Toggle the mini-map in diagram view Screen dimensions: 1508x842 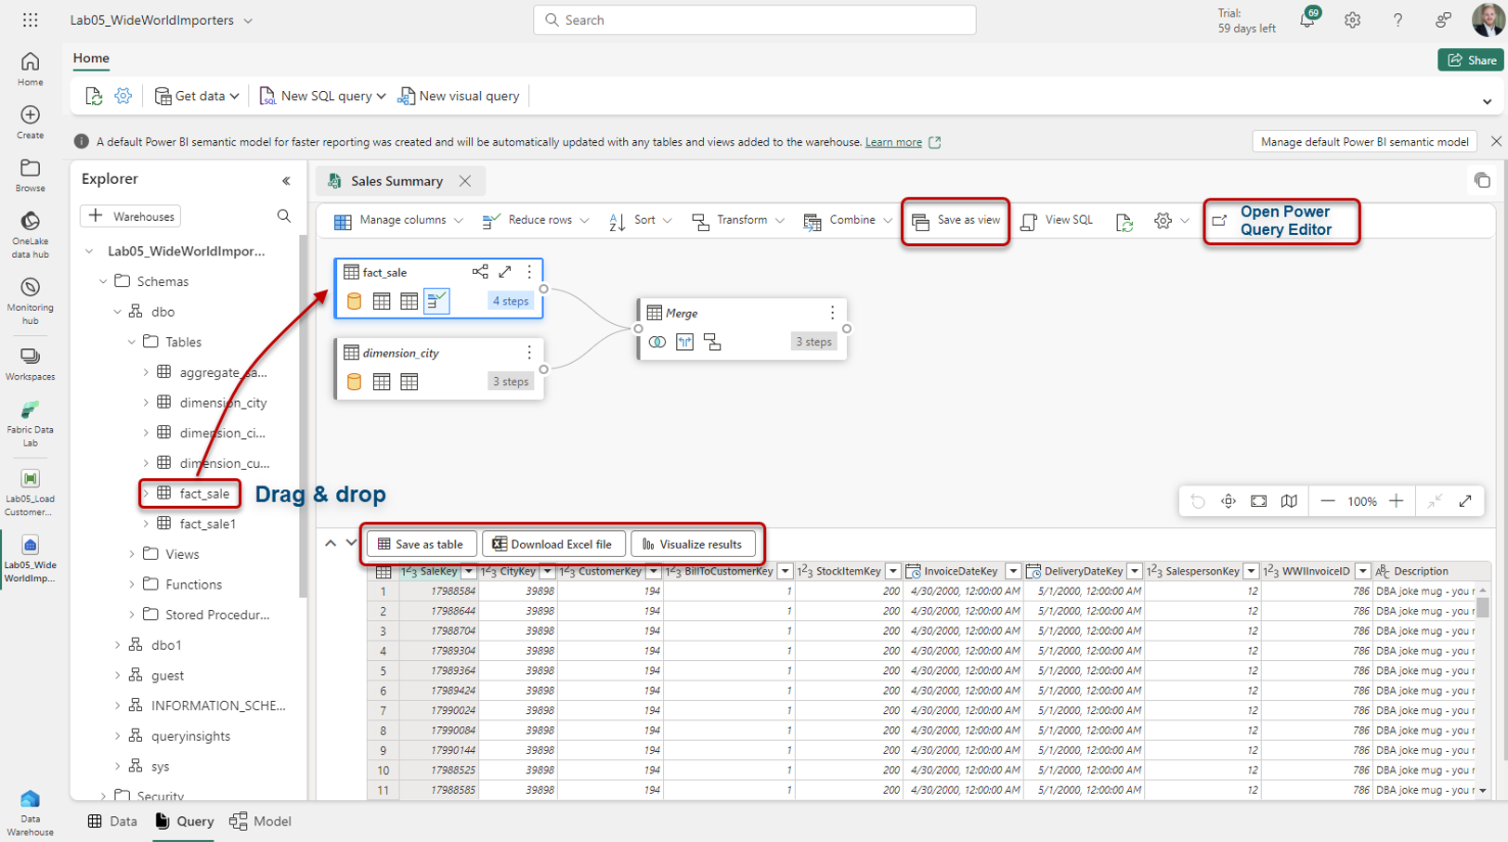click(1289, 501)
